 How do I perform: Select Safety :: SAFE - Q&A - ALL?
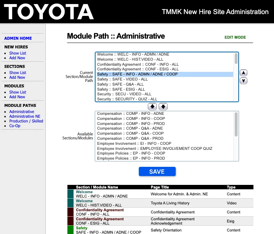pyautogui.click(x=165, y=84)
